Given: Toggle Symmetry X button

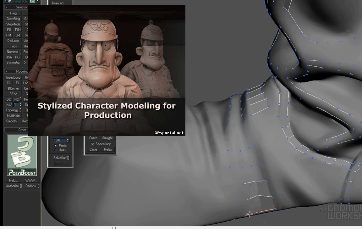Looking at the screenshot, I should (x=25, y=63).
